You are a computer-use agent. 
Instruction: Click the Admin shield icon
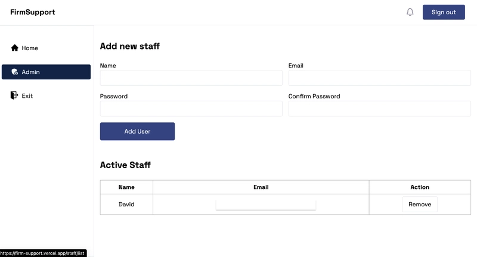pyautogui.click(x=14, y=72)
